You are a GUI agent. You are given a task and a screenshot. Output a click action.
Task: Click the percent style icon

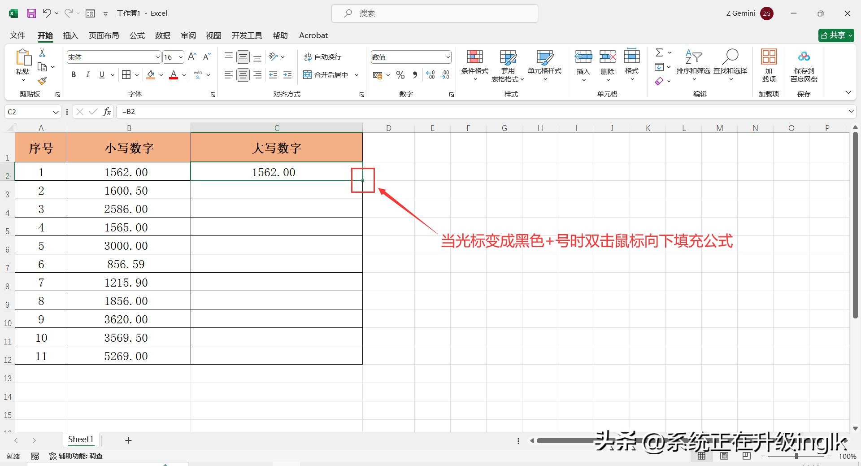[400, 75]
